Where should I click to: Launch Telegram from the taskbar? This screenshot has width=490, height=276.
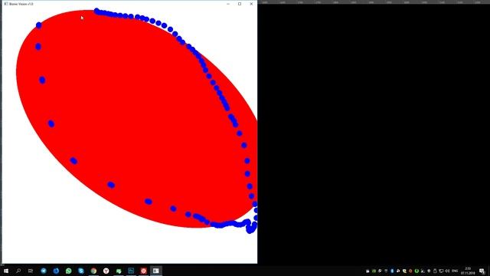click(44, 271)
